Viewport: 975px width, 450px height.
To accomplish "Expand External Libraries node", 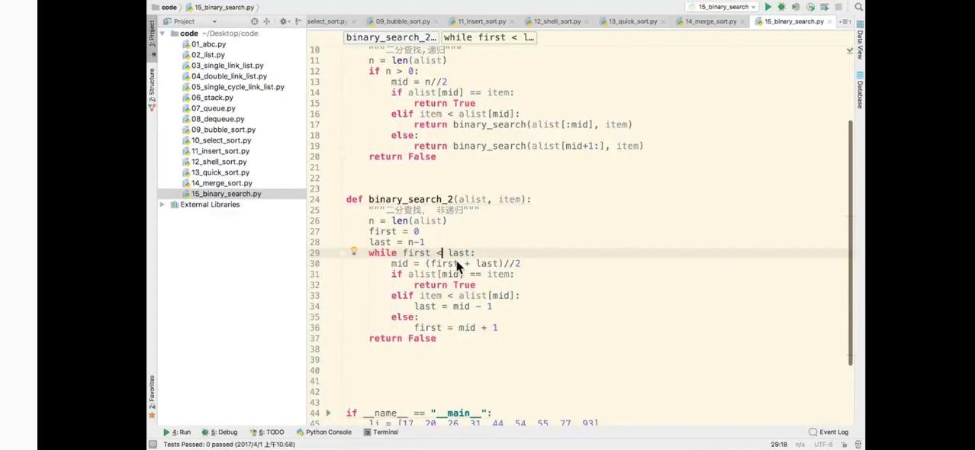I will pyautogui.click(x=162, y=204).
